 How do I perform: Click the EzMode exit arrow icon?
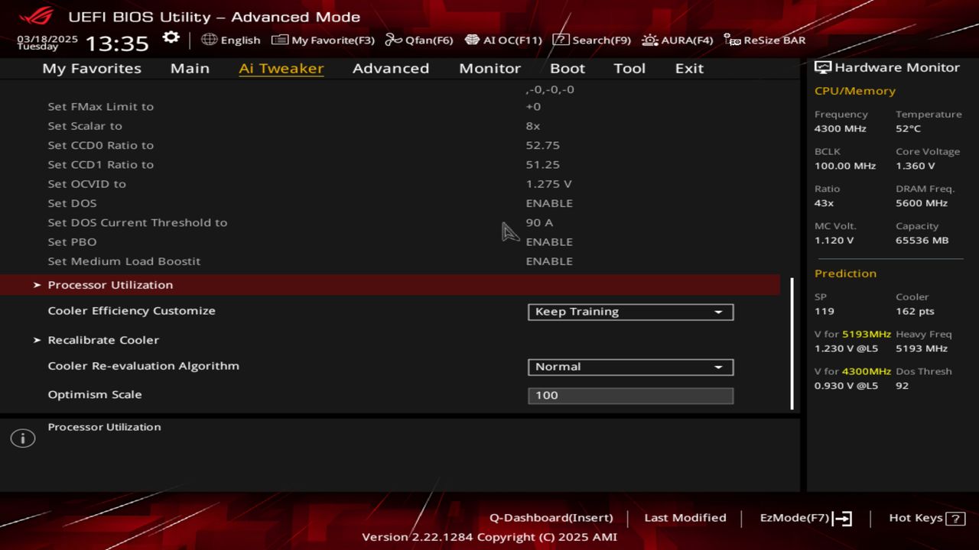842,519
